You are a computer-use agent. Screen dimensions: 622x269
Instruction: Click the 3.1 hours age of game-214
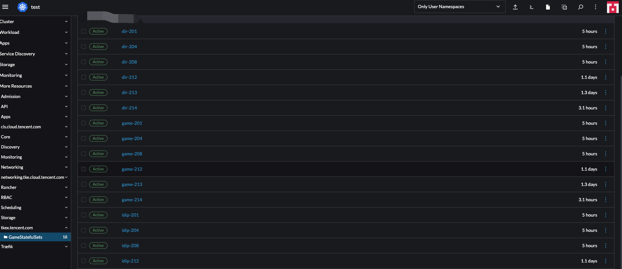point(588,200)
